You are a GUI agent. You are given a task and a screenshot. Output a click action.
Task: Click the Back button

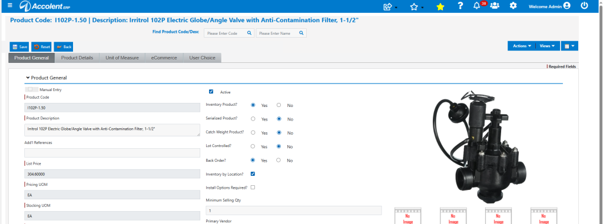click(x=64, y=47)
